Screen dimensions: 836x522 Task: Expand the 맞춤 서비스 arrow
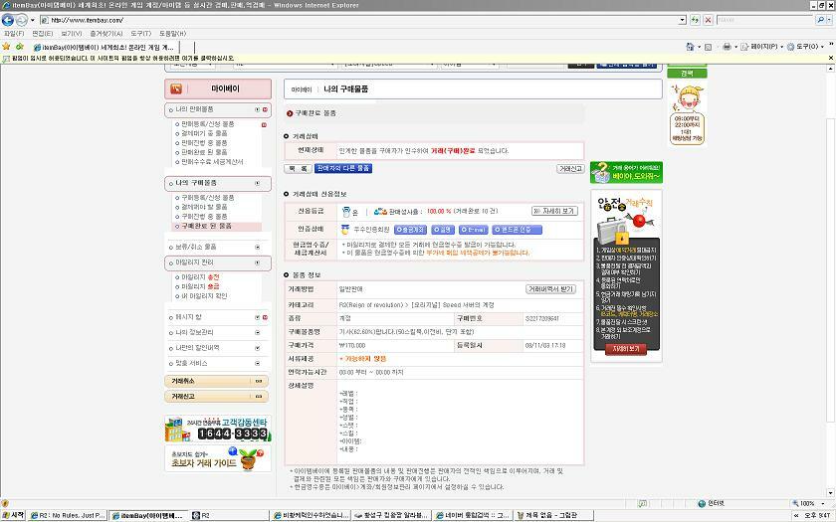pyautogui.click(x=258, y=364)
